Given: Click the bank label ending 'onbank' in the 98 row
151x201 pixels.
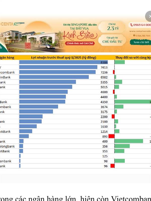Looking at the screenshot, I should 6,161.
